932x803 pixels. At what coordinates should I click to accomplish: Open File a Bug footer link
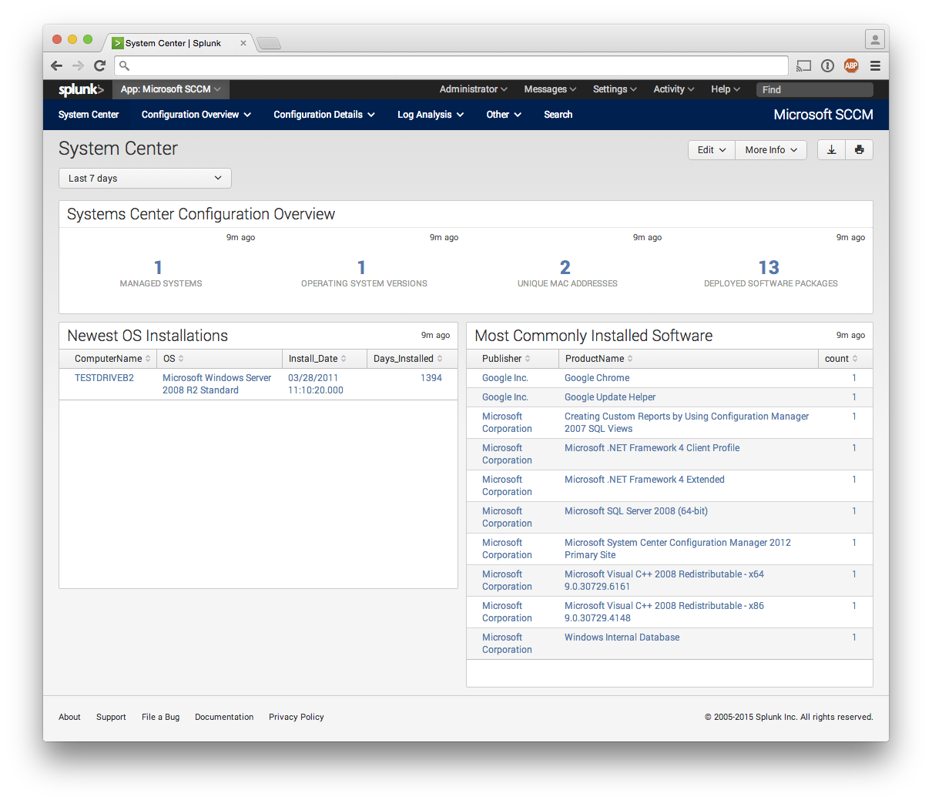(x=160, y=717)
